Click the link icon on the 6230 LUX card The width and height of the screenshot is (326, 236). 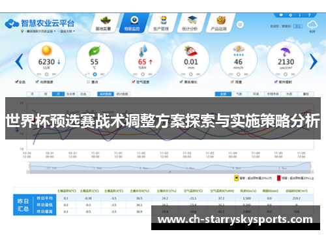(x=39, y=74)
